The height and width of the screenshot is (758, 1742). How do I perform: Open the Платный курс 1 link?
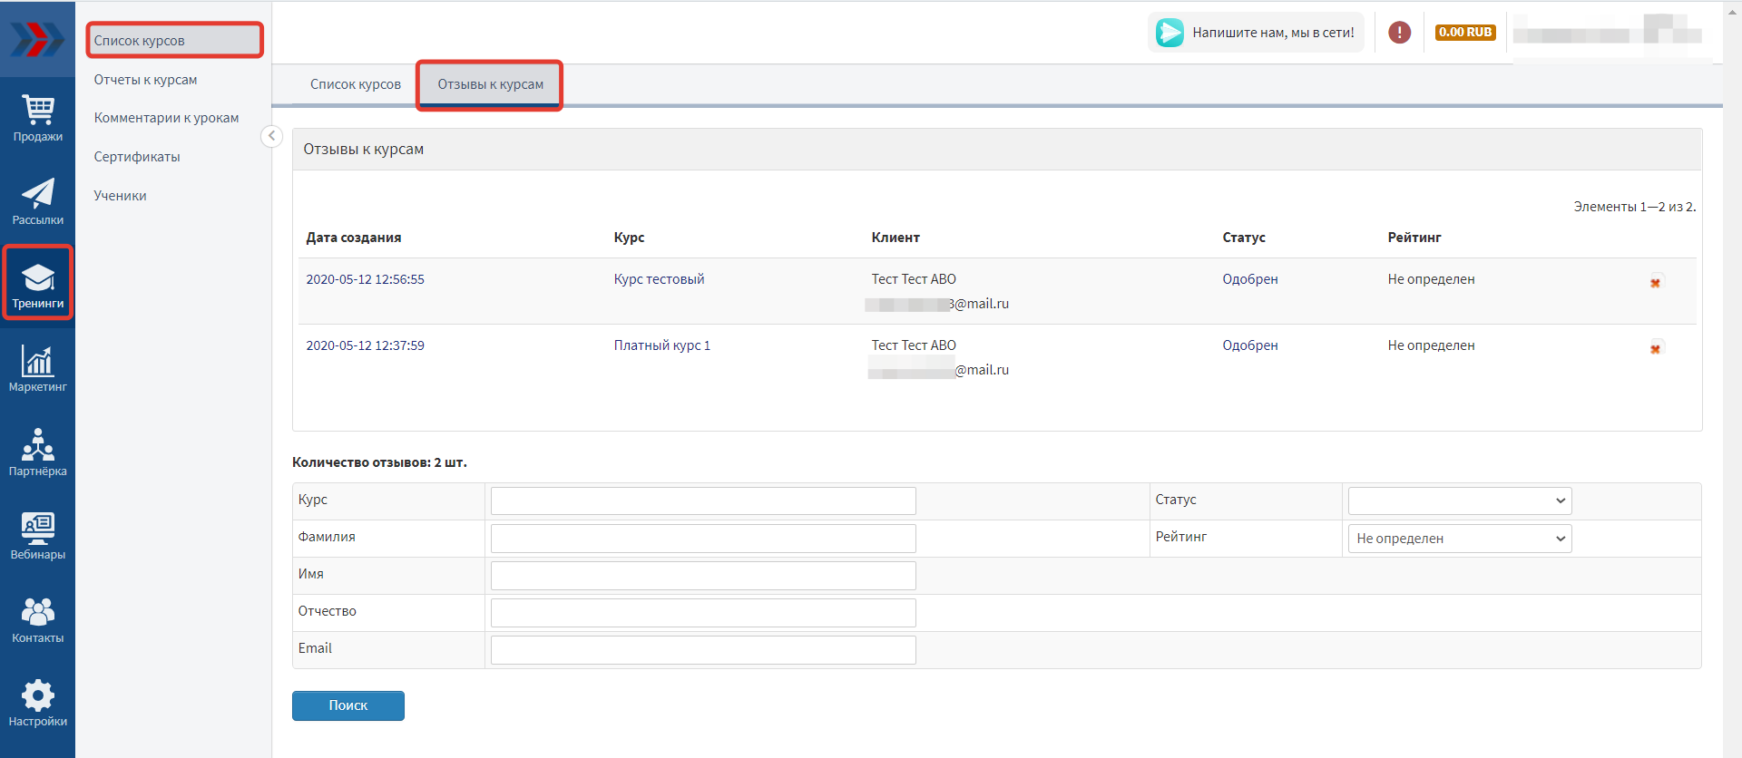click(661, 345)
